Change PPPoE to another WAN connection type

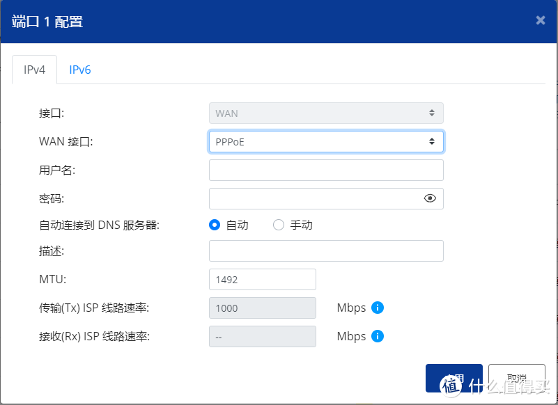[x=326, y=141]
